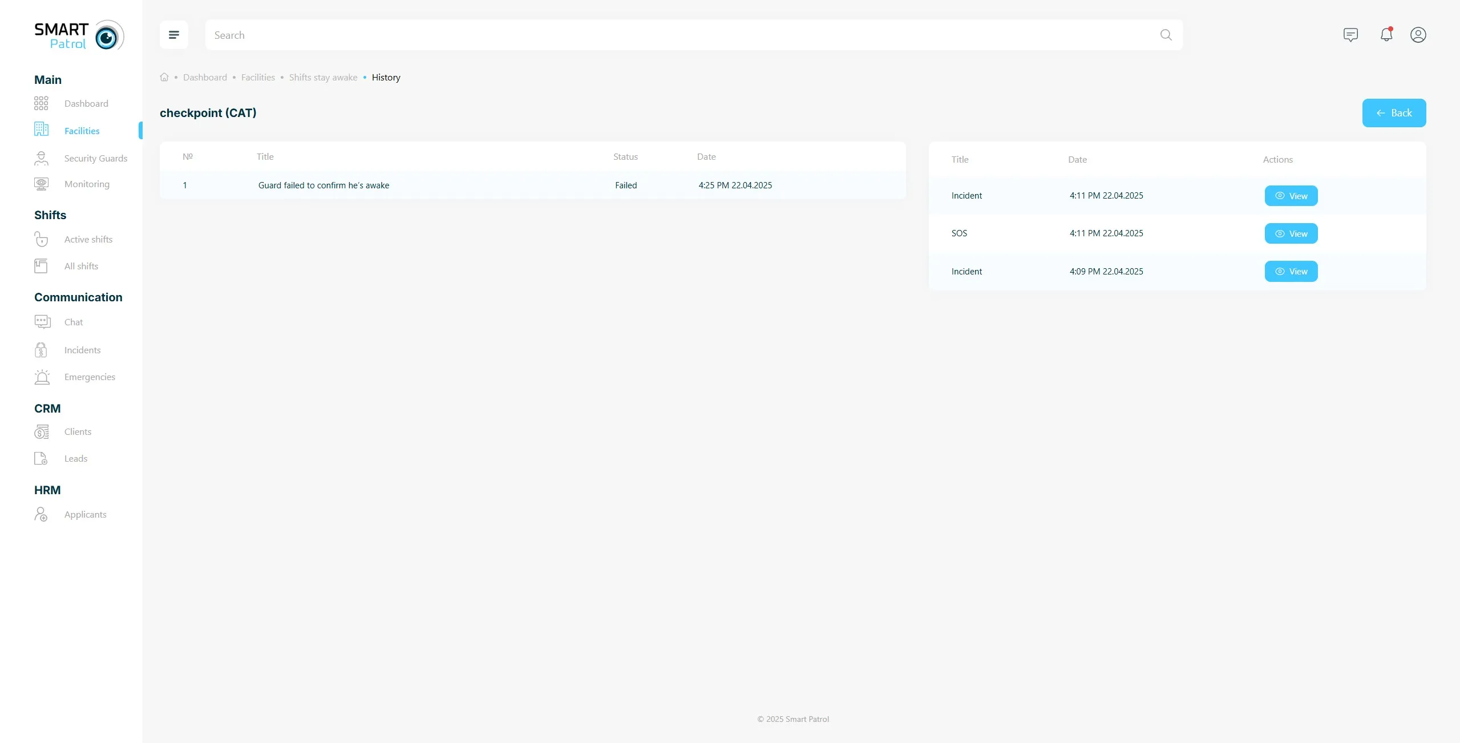
Task: Click the 'Failed' status cell
Action: coord(626,185)
